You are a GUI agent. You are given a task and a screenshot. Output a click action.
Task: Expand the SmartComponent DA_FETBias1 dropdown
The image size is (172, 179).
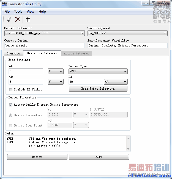pos(127,33)
